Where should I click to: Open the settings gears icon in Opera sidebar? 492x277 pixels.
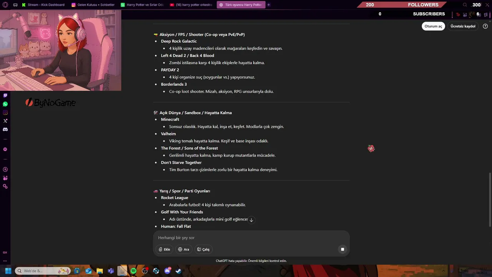[x=5, y=187]
